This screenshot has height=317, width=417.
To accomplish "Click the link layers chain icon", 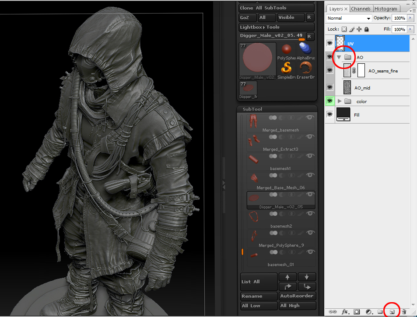I will click(x=333, y=312).
